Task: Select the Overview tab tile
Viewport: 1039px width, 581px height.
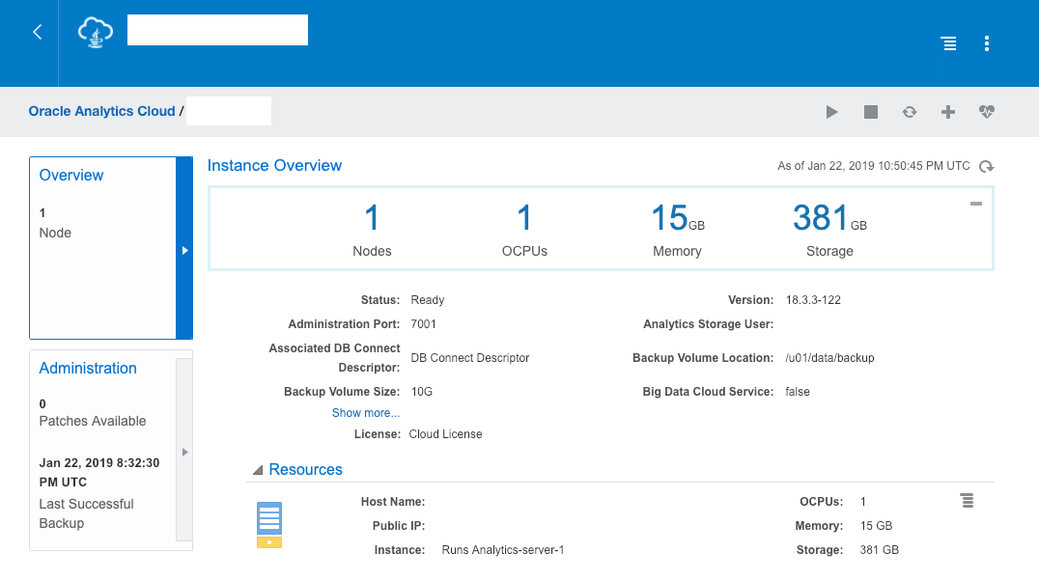Action: point(102,248)
